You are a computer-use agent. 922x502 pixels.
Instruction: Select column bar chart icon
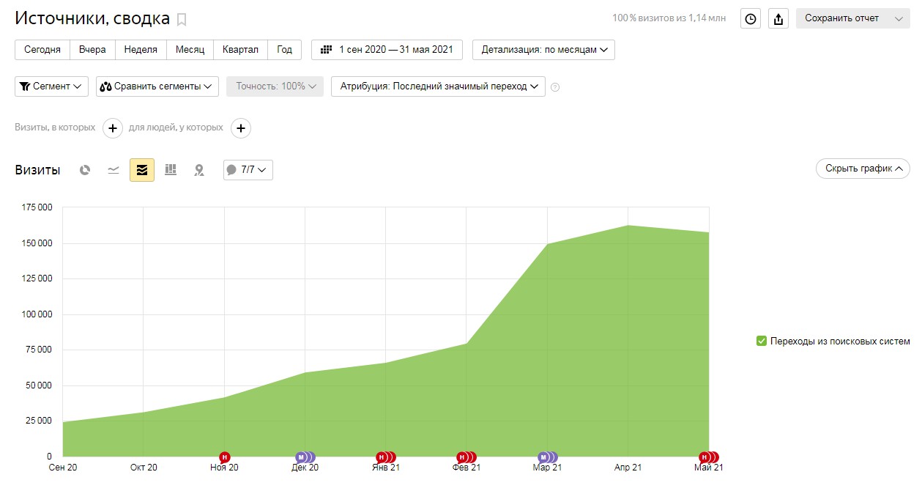[171, 170]
